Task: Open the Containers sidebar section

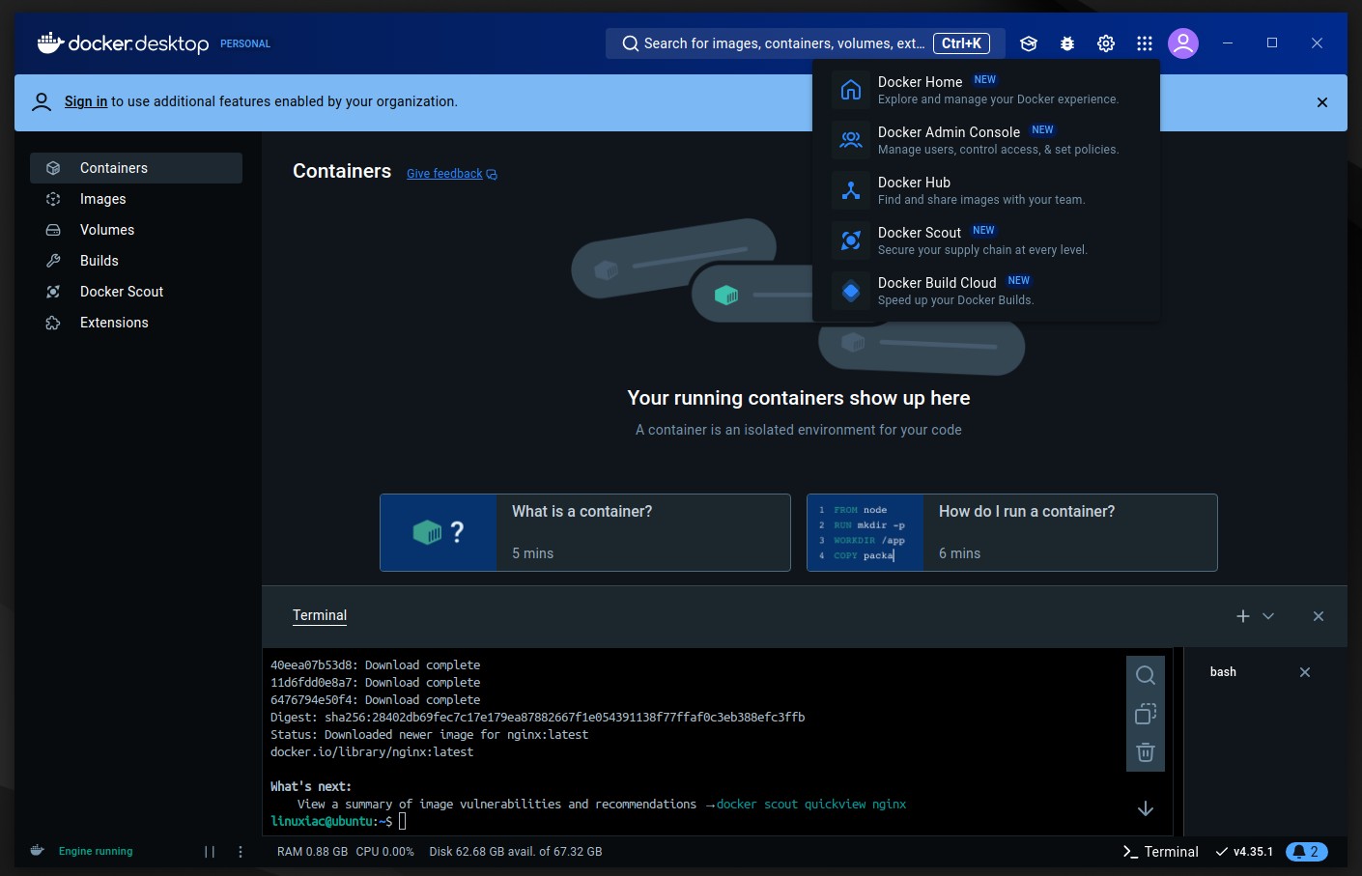Action: [136, 168]
